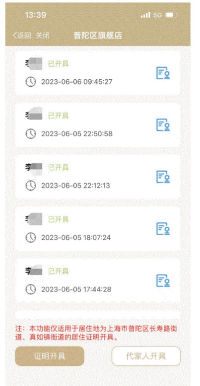Image resolution: width=200 pixels, height=386 pixels.
Task: Open certificate icon for 09:45:27 record
Action: [163, 73]
